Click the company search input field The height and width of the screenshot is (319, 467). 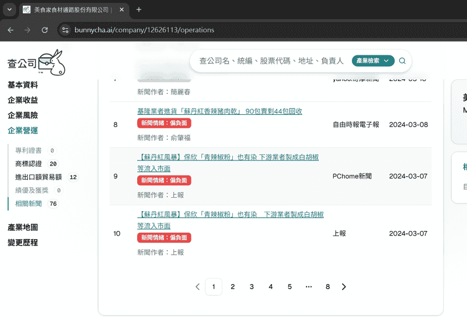click(x=271, y=61)
